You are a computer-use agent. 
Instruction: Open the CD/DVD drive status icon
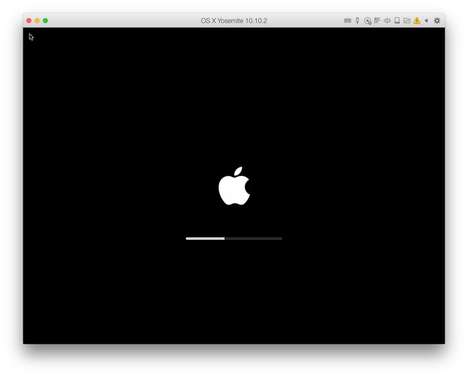point(368,21)
